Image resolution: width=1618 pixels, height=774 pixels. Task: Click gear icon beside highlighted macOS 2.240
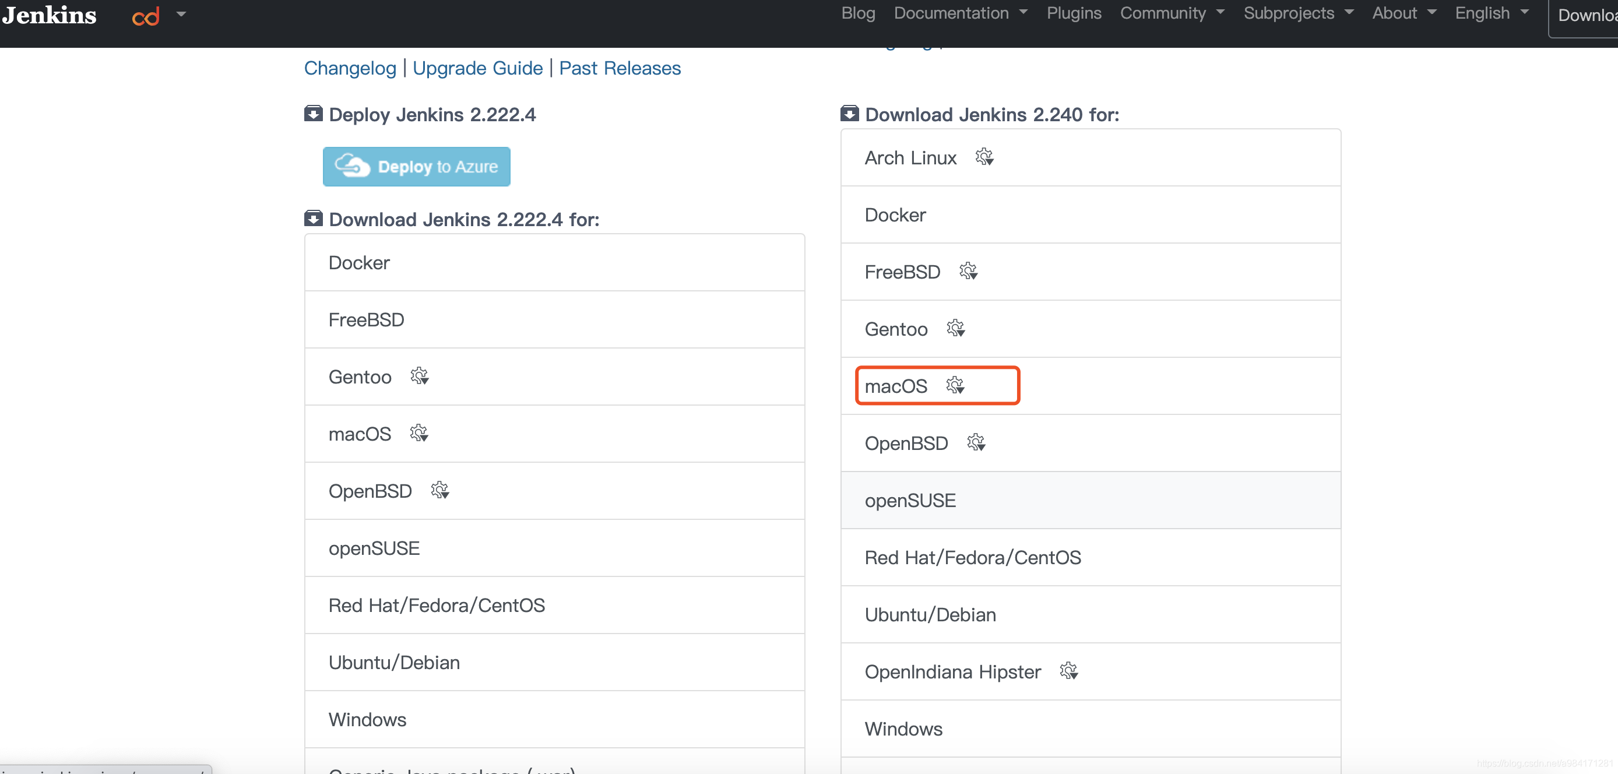[x=955, y=385]
